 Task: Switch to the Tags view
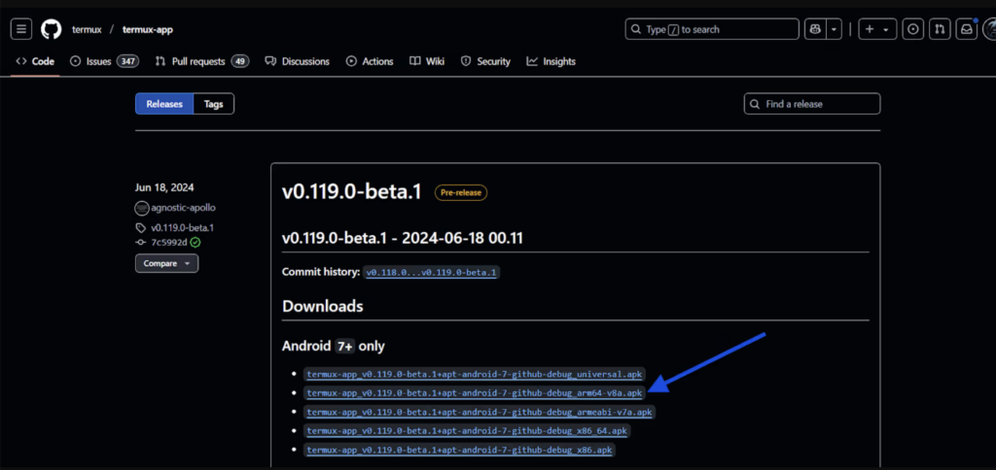point(213,104)
